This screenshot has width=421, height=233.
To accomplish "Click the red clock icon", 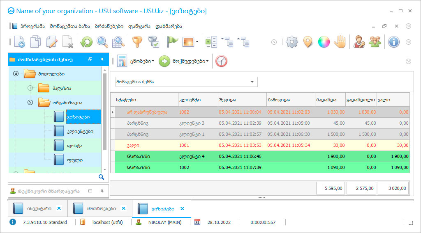I will [x=221, y=61].
